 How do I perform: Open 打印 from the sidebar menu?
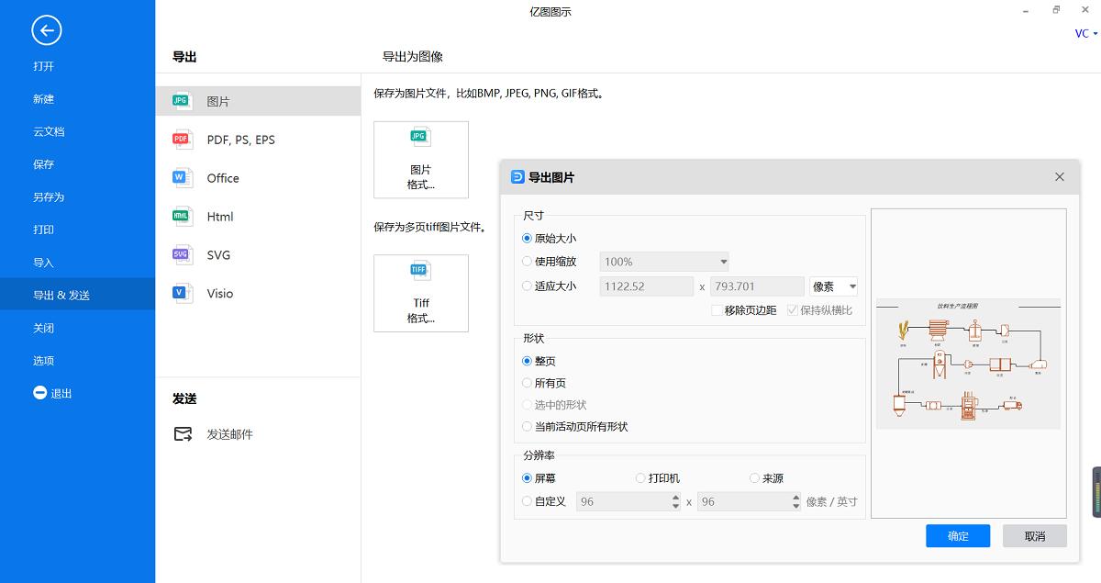pyautogui.click(x=43, y=229)
